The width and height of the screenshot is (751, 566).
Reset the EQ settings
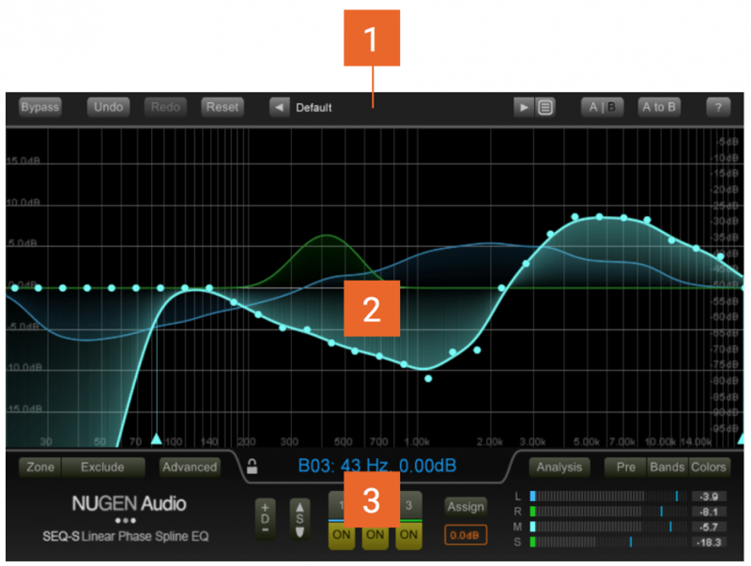[222, 107]
